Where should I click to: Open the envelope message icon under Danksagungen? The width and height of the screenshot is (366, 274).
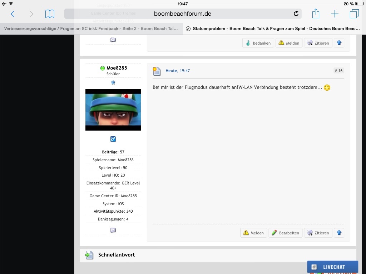113,230
